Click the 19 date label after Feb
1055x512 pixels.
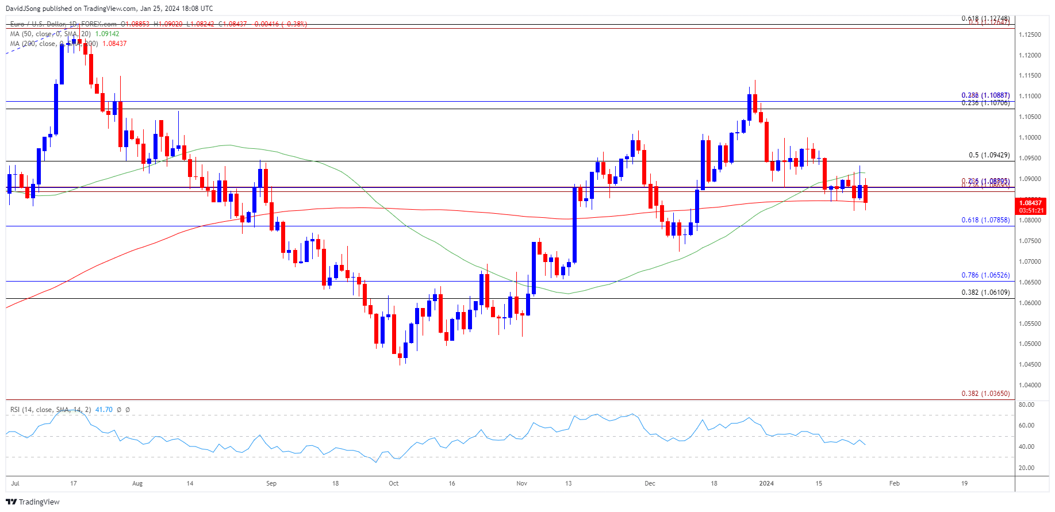click(965, 484)
